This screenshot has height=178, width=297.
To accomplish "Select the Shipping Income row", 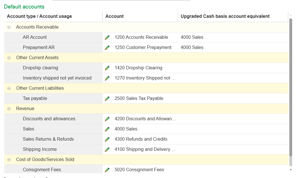I will click(x=40, y=149).
